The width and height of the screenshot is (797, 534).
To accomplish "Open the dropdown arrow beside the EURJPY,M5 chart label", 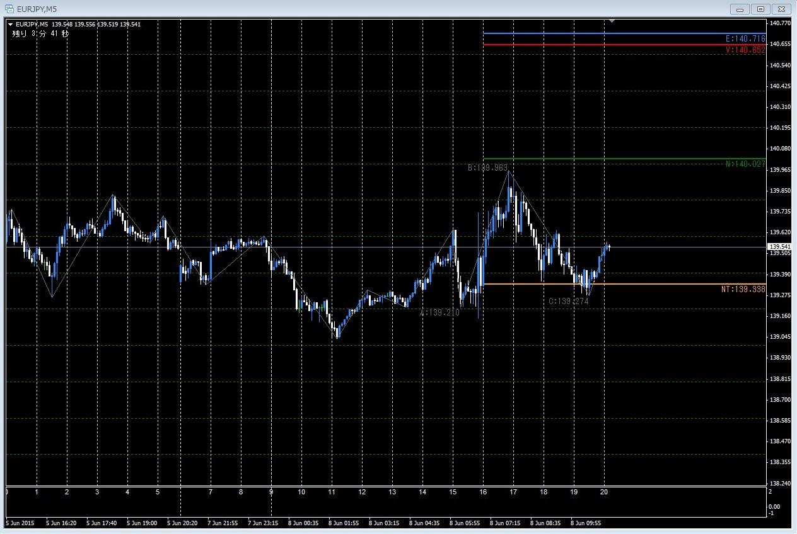I will click(10, 25).
